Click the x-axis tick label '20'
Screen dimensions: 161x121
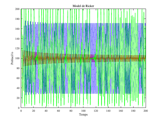[x=34, y=111]
